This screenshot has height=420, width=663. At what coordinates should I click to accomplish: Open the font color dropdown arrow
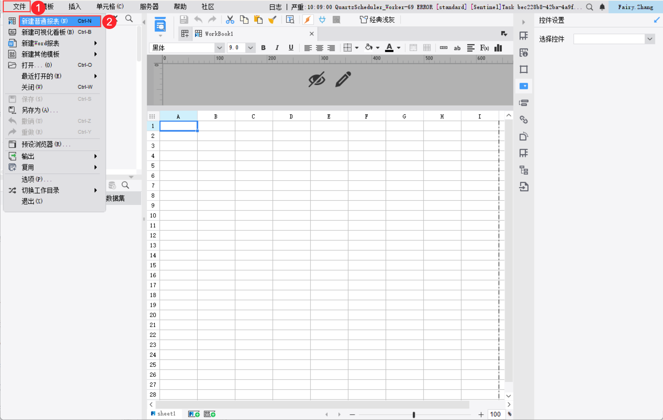pyautogui.click(x=398, y=48)
